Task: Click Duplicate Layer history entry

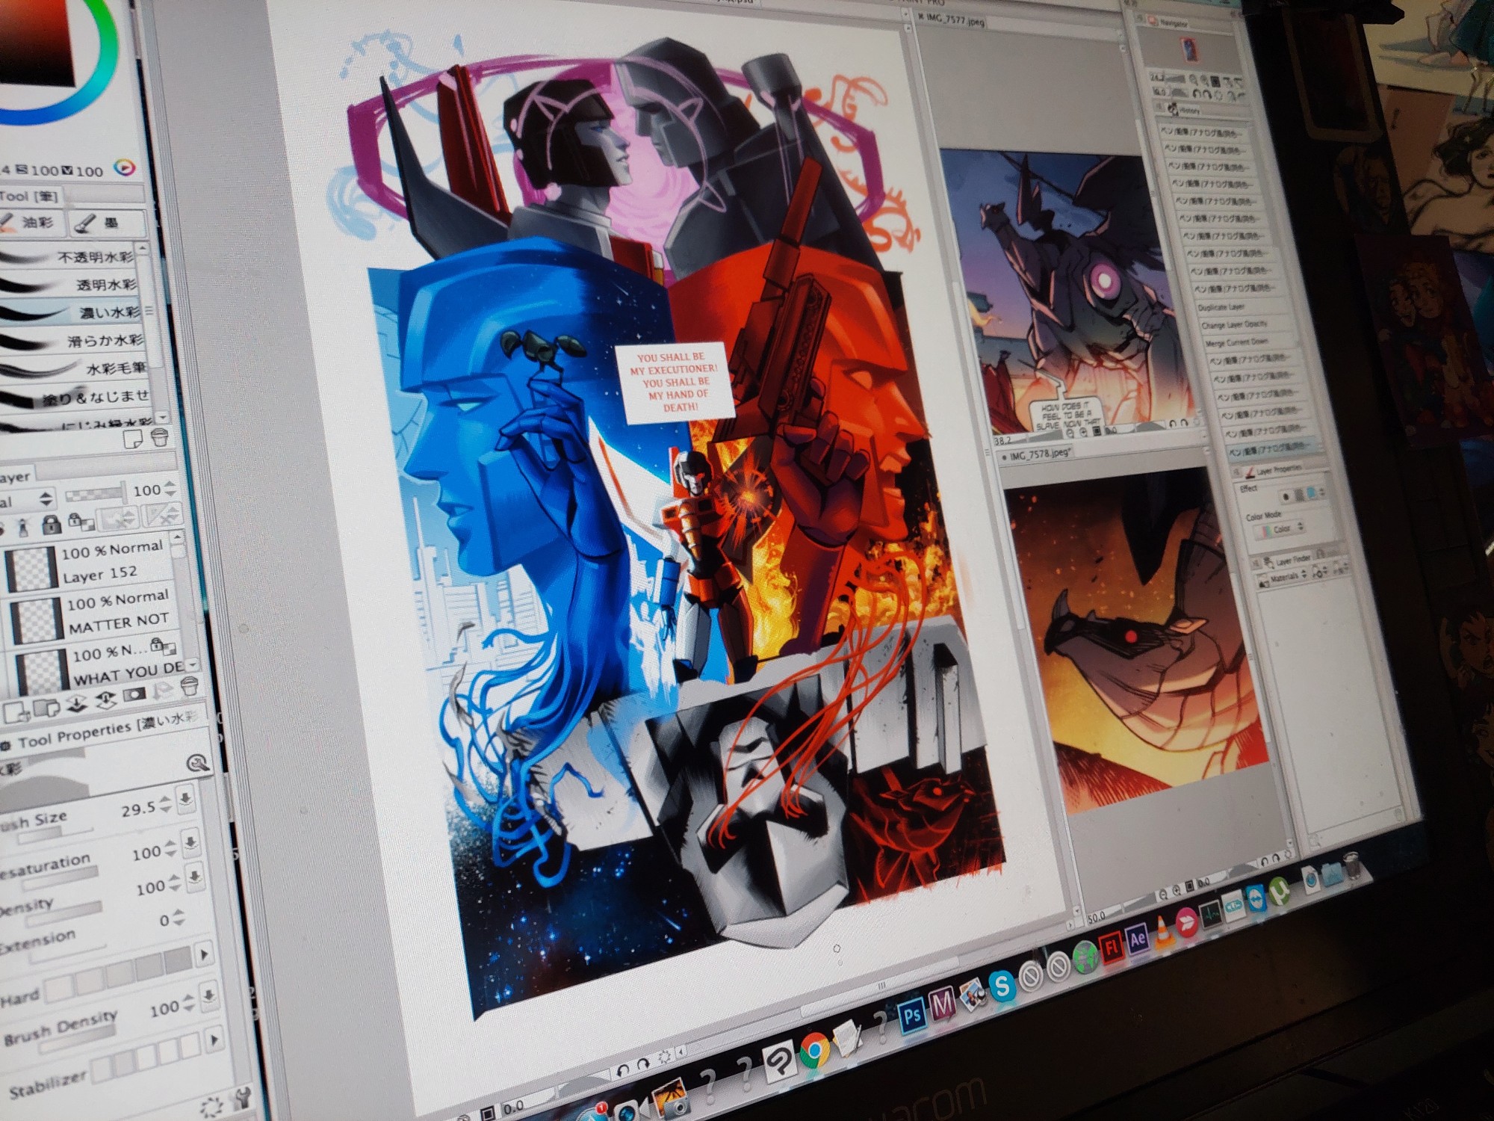Action: pyautogui.click(x=1221, y=307)
